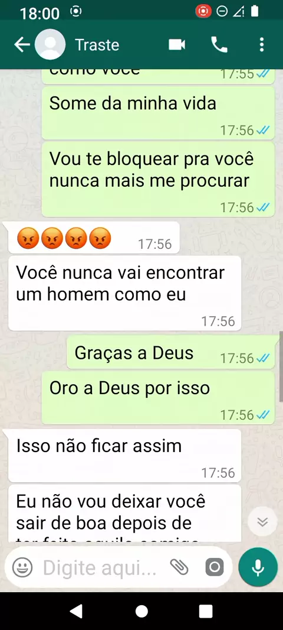Open contact info via 'Traste' name
Screen dimensions: 283x630
tap(97, 45)
